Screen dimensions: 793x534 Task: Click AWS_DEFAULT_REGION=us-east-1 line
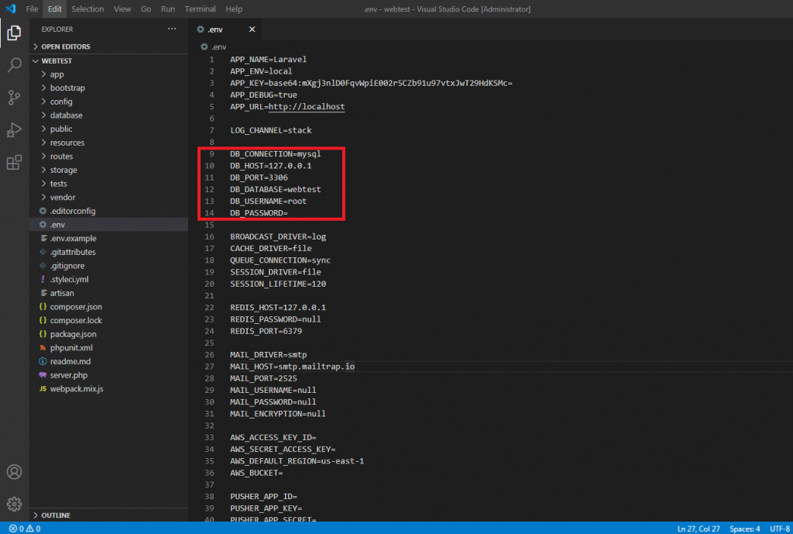(297, 461)
